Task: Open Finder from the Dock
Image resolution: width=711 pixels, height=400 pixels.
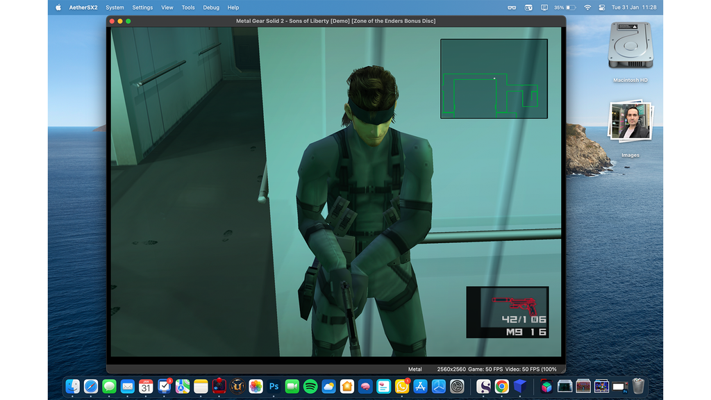Action: pyautogui.click(x=72, y=387)
